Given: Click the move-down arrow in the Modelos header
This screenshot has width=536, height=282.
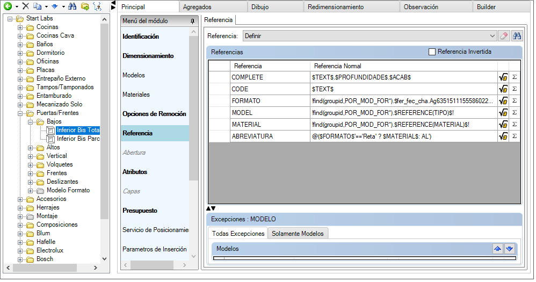Looking at the screenshot, I should pyautogui.click(x=510, y=249).
